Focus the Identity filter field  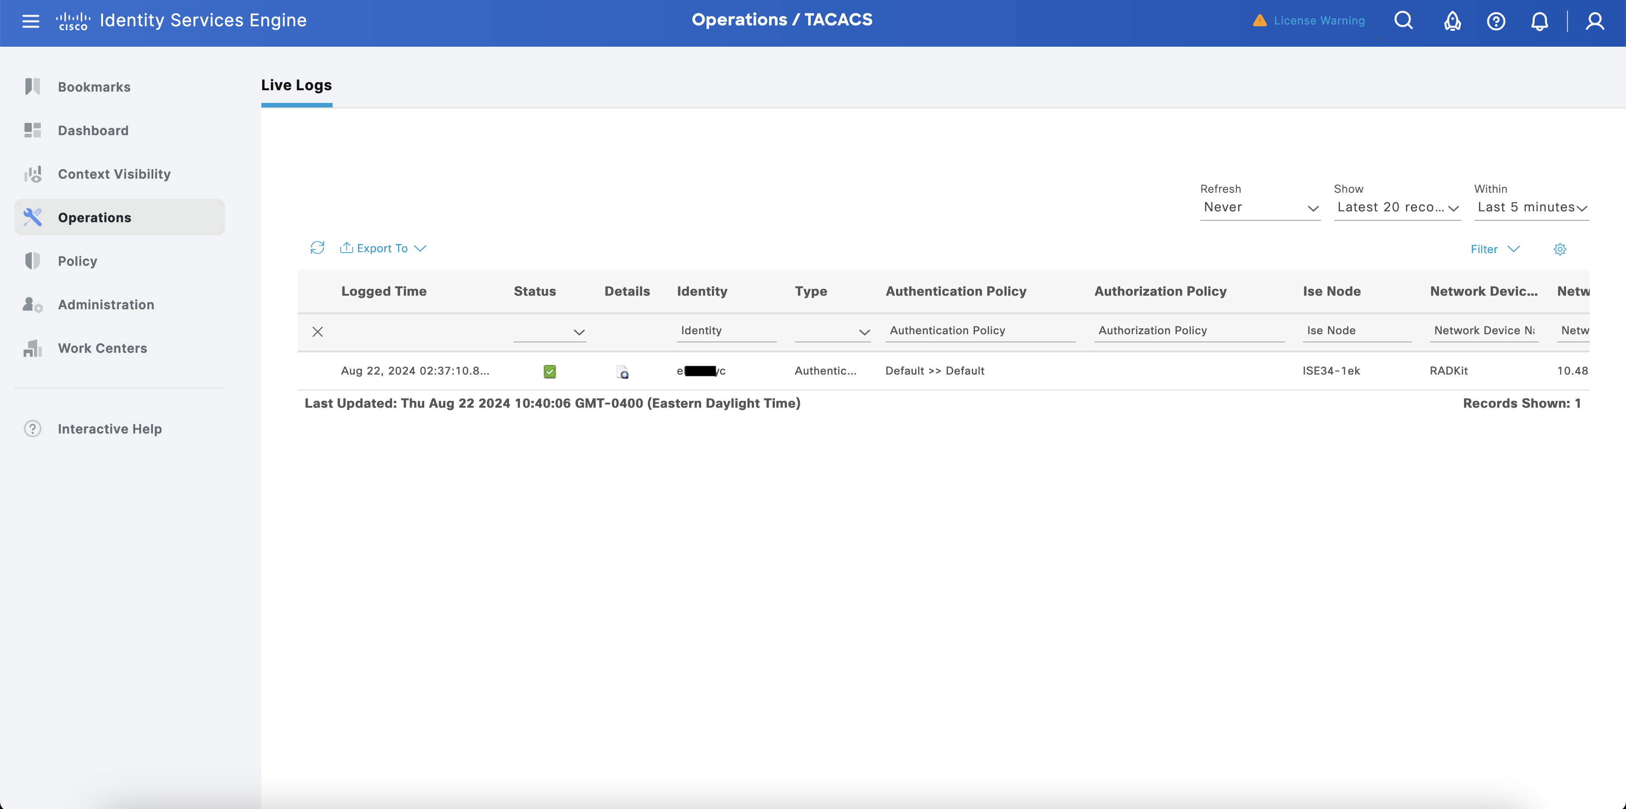726,331
